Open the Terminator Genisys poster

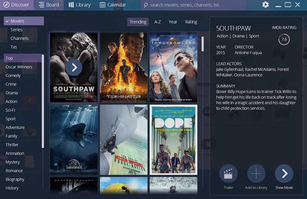(123, 67)
